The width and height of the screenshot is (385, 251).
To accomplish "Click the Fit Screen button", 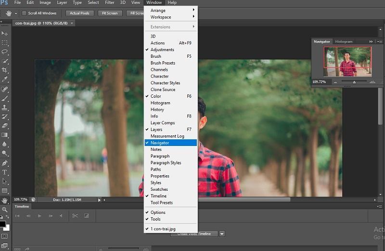I will coord(110,13).
